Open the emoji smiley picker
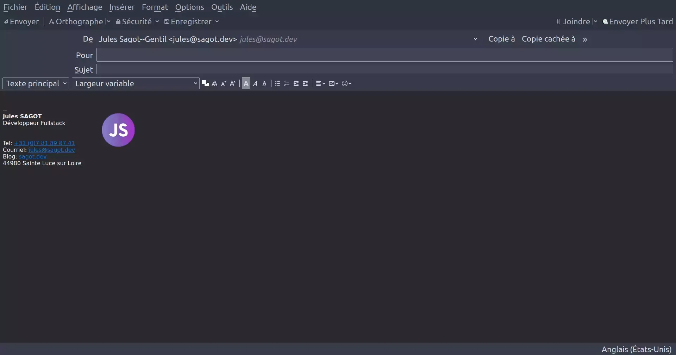The width and height of the screenshot is (676, 355). [x=346, y=84]
